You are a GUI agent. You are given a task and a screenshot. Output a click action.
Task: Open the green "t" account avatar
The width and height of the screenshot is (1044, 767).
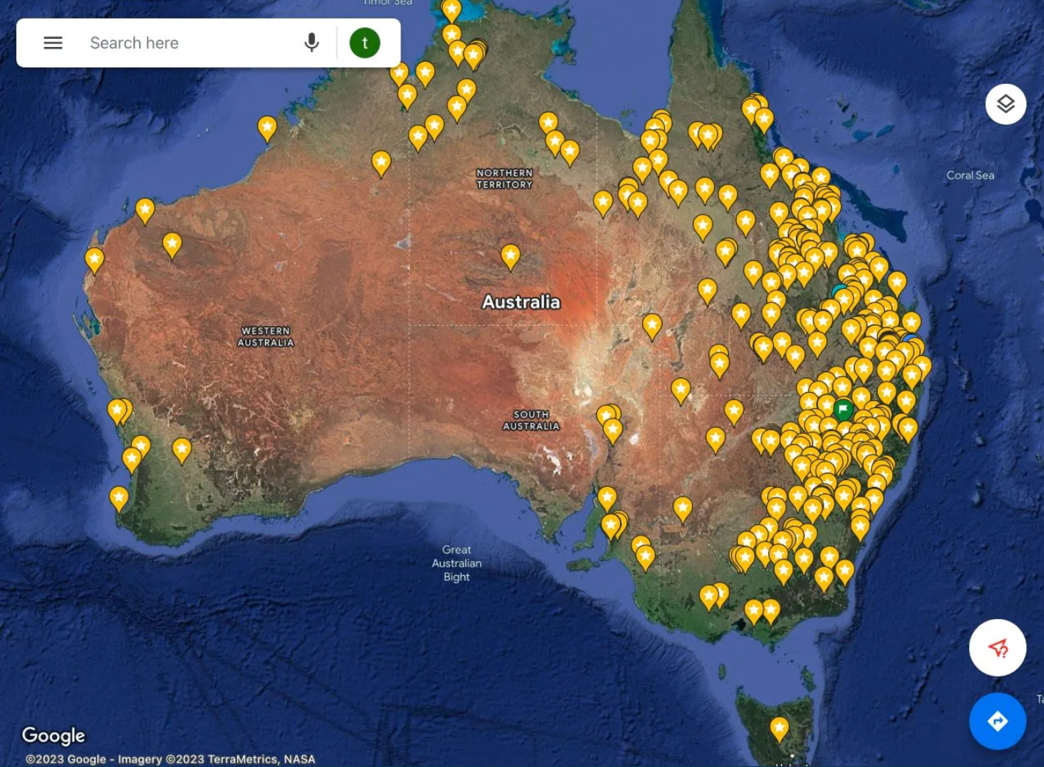coord(364,43)
